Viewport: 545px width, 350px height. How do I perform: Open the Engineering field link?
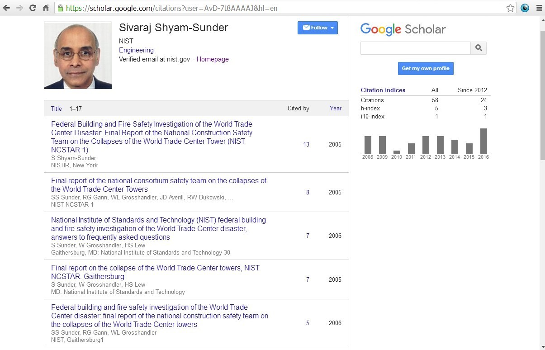136,50
